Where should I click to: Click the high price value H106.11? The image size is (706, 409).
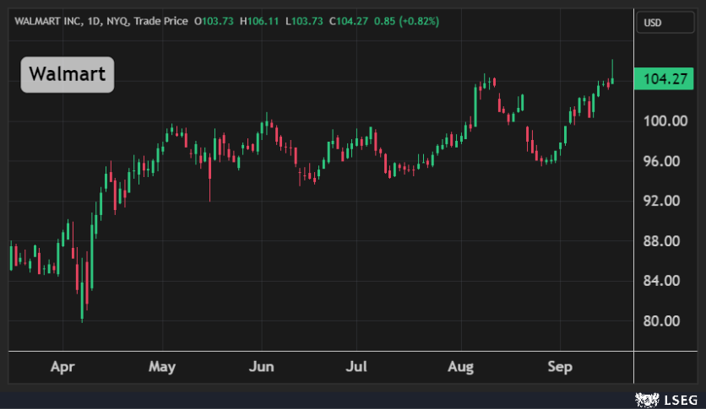tap(262, 20)
